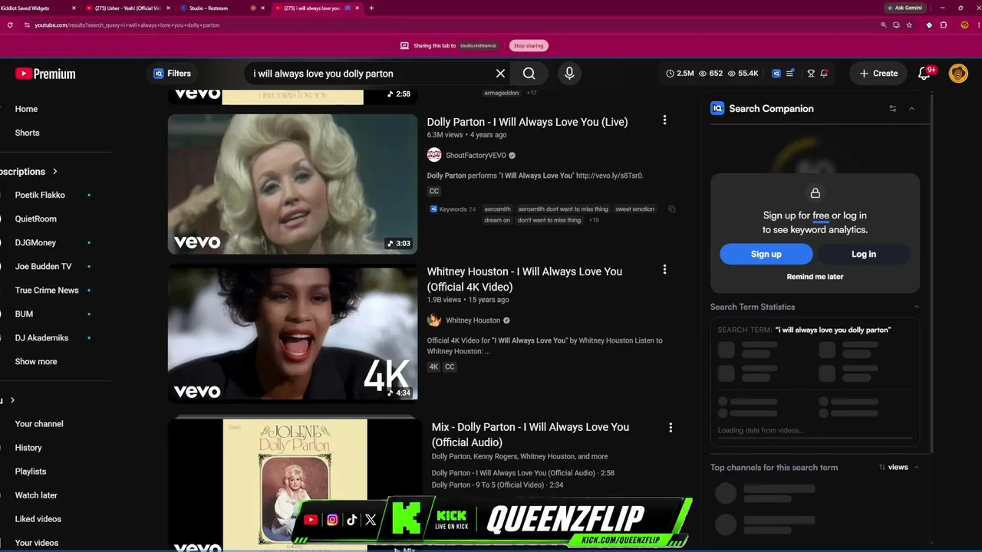Open the browser extensions puzzle icon
This screenshot has height=552, width=982.
(944, 25)
